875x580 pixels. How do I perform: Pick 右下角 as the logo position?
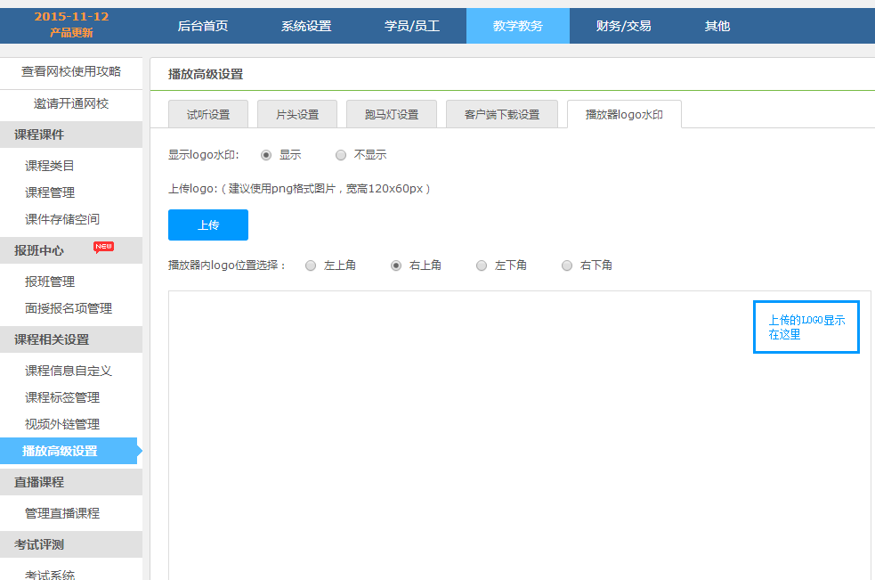(567, 265)
